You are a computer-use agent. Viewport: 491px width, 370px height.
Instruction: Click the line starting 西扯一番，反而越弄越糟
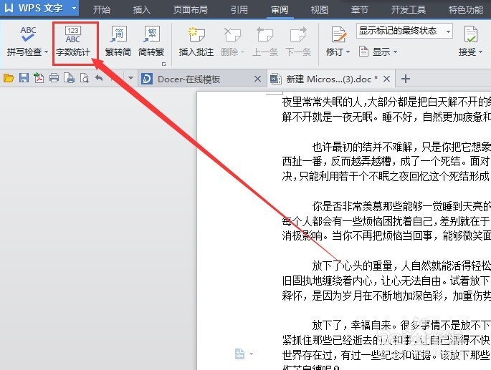pos(386,162)
